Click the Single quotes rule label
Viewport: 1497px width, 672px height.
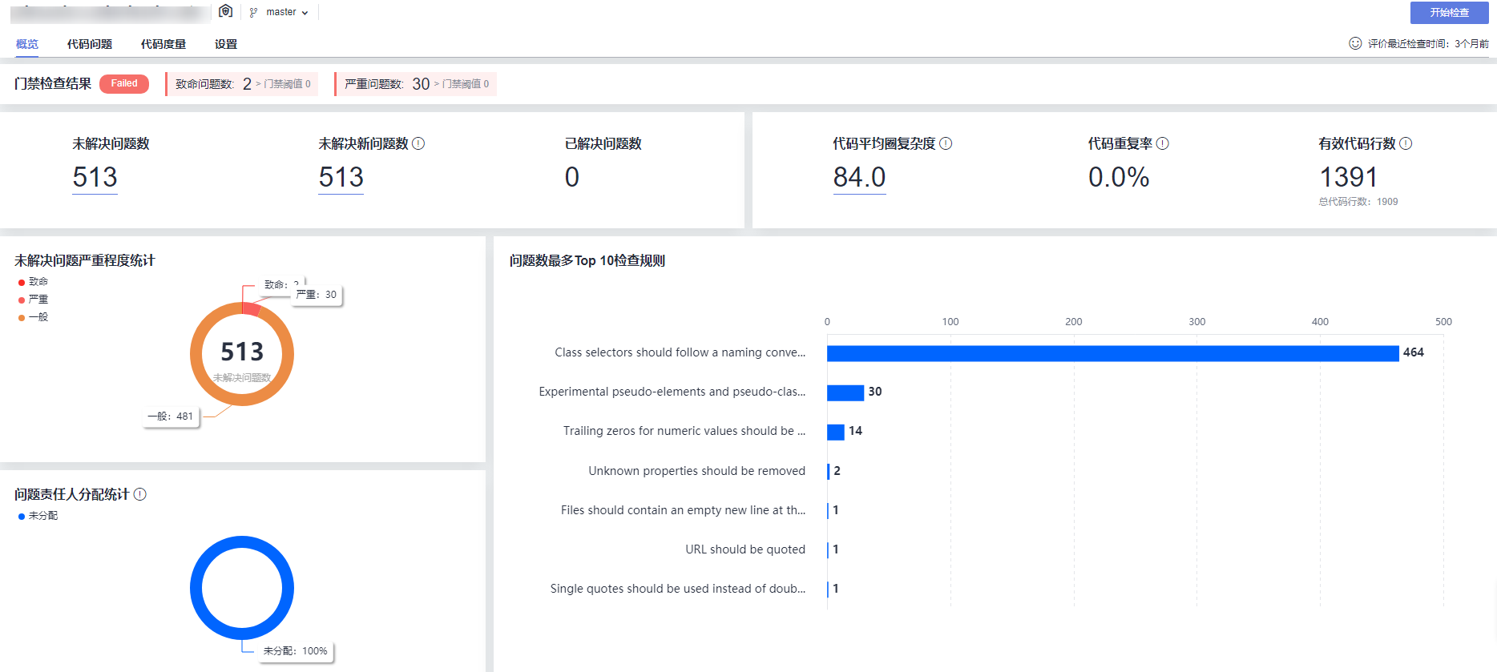(678, 589)
